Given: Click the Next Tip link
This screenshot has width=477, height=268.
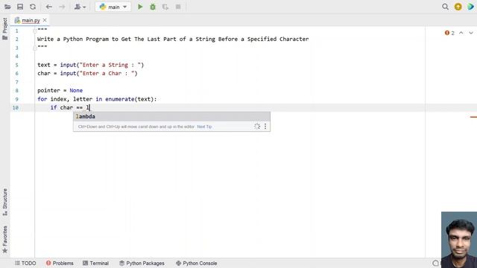Looking at the screenshot, I should click(x=204, y=127).
